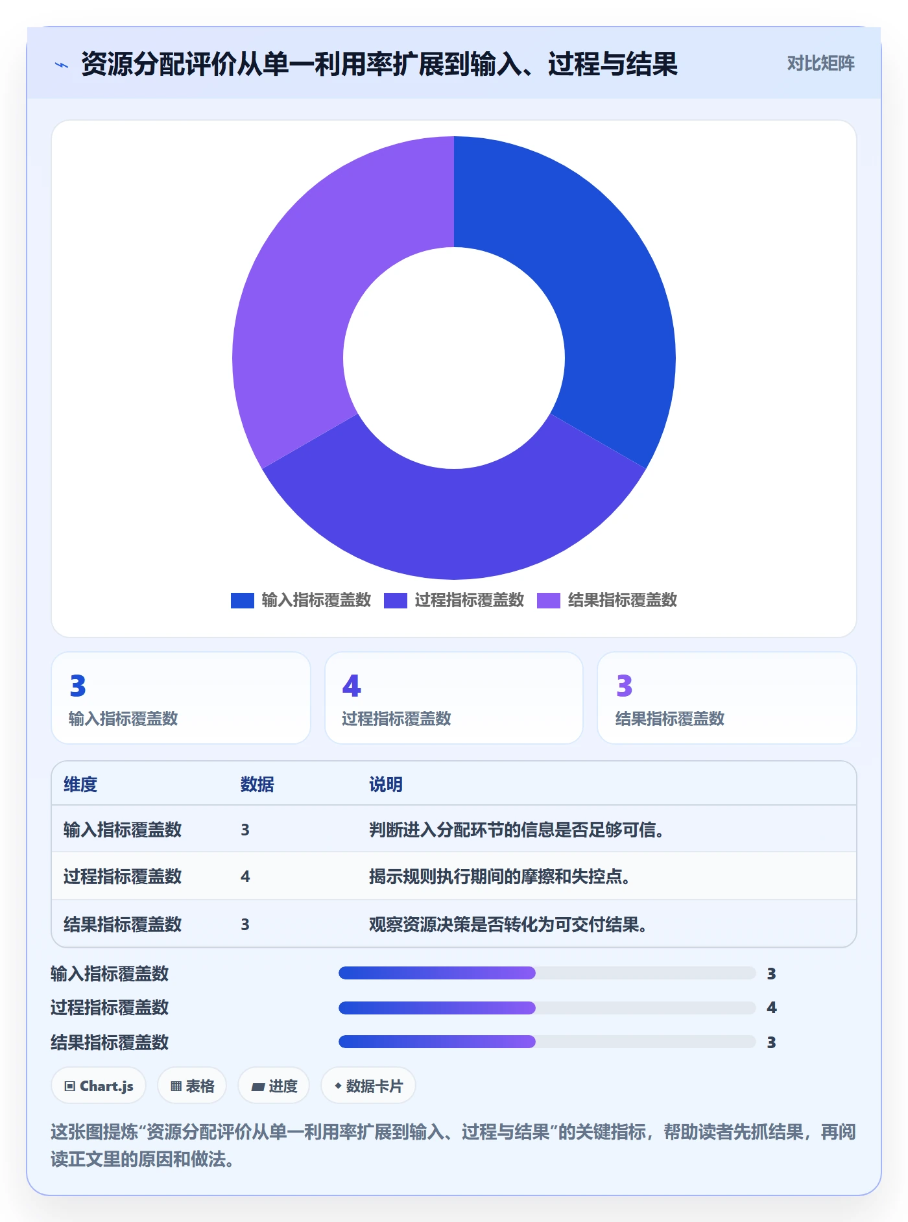Image resolution: width=908 pixels, height=1222 pixels.
Task: Select the 过程指标覆盖数 data card showing 4
Action: pyautogui.click(x=454, y=698)
